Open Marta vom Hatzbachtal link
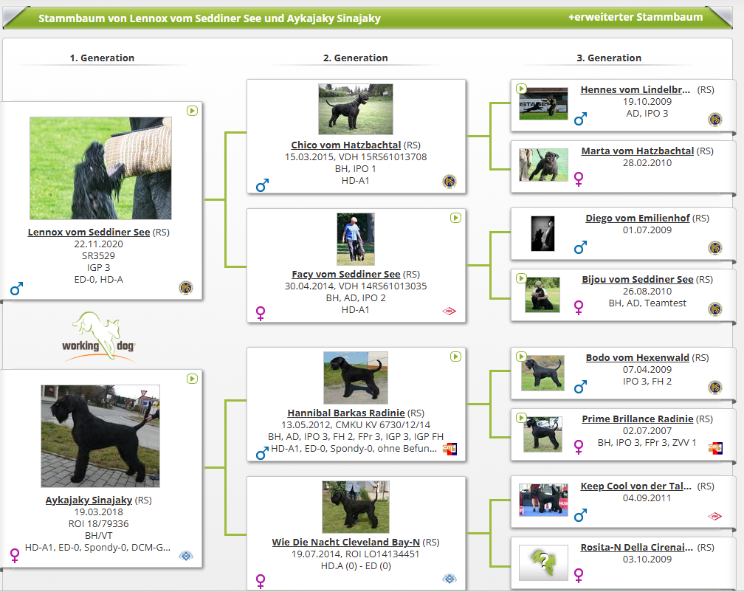Image resolution: width=744 pixels, height=592 pixels. 638,151
